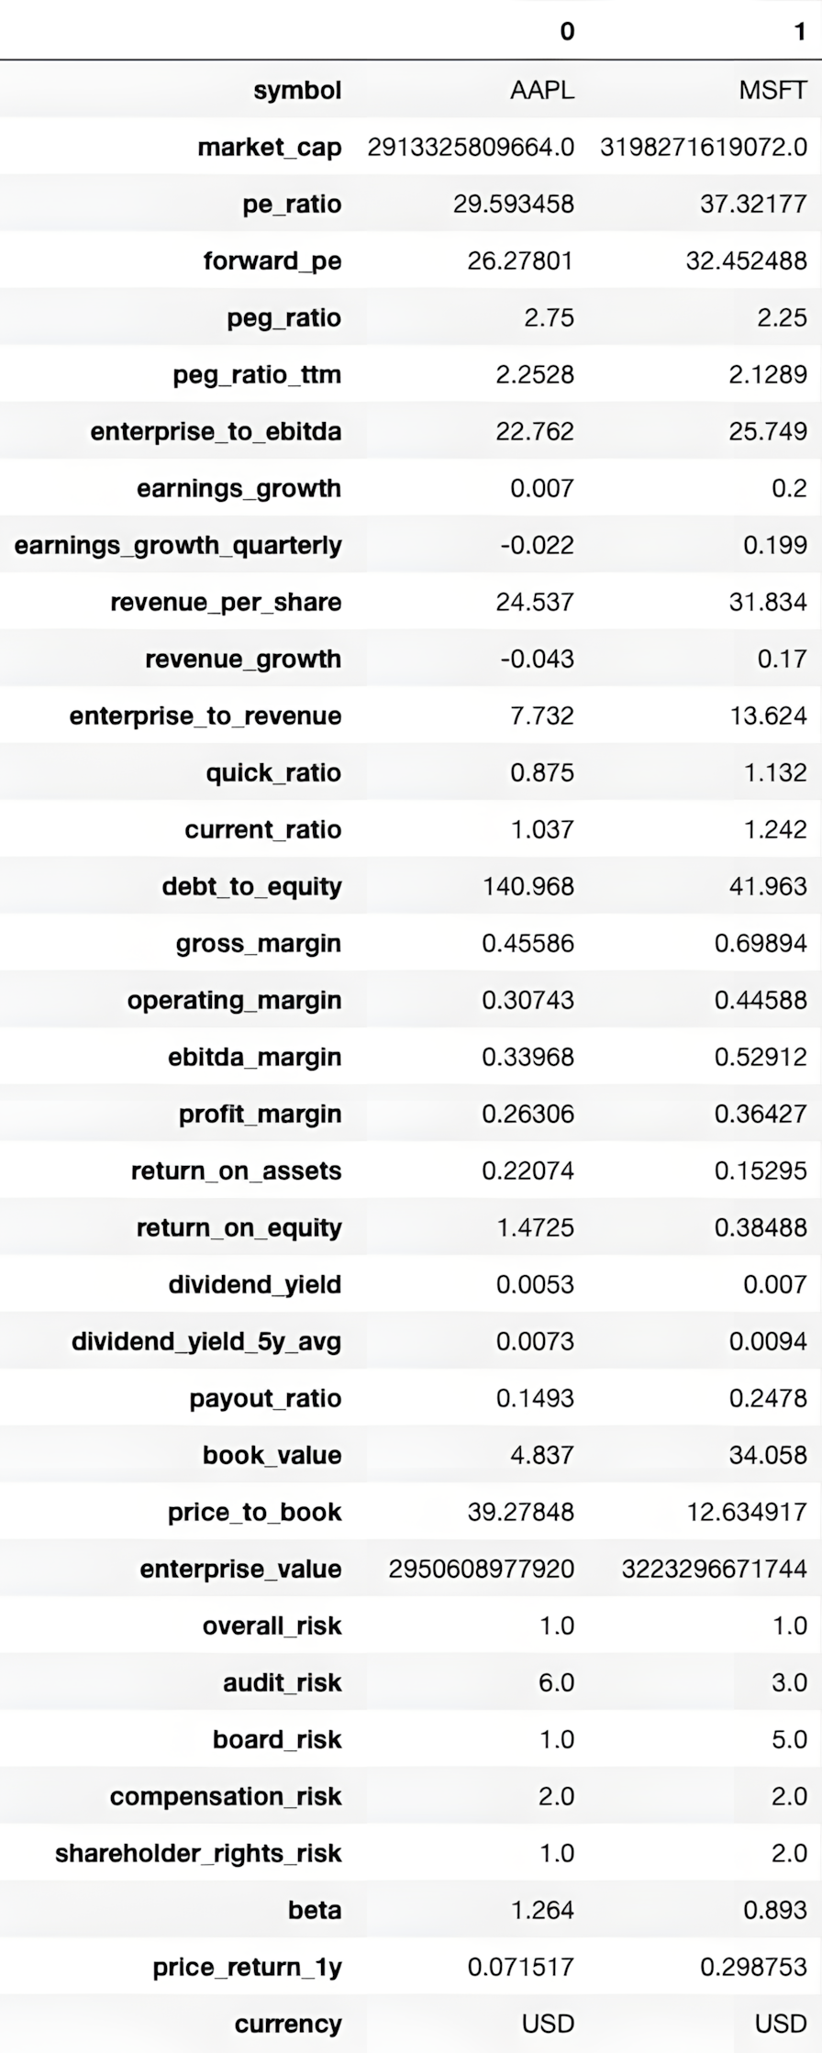Click the value -0.022

tap(538, 546)
